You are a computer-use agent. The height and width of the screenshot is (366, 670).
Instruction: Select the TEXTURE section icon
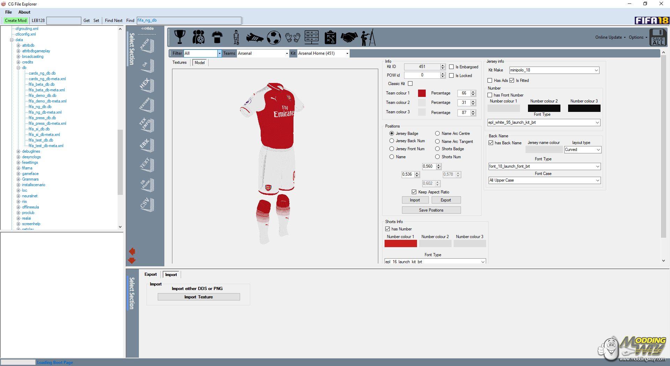[x=147, y=105]
